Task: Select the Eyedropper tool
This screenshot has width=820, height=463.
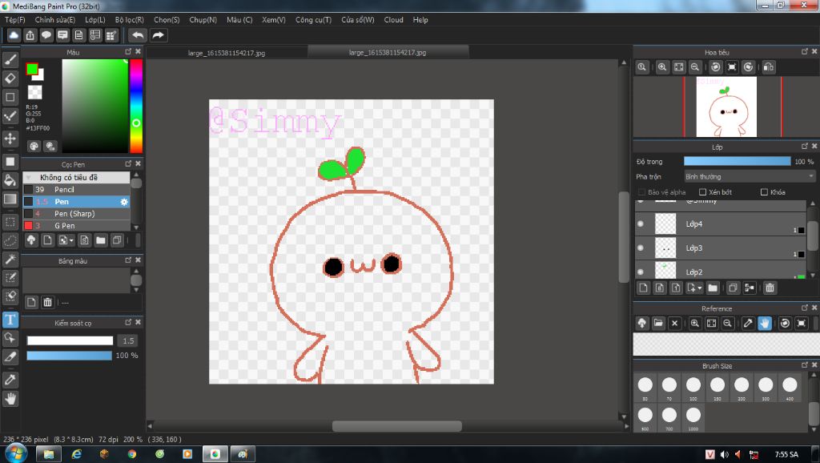Action: (x=10, y=380)
